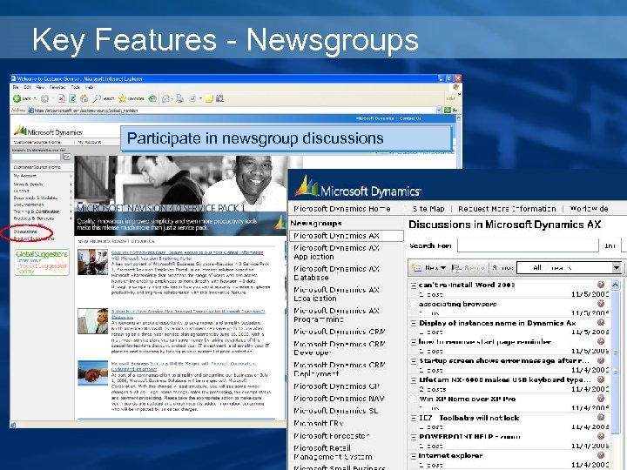This screenshot has height=470, width=627.
Task: Expand the 'LifeCam NX-6000 makes USB keyboard' thread
Action: pyautogui.click(x=414, y=380)
